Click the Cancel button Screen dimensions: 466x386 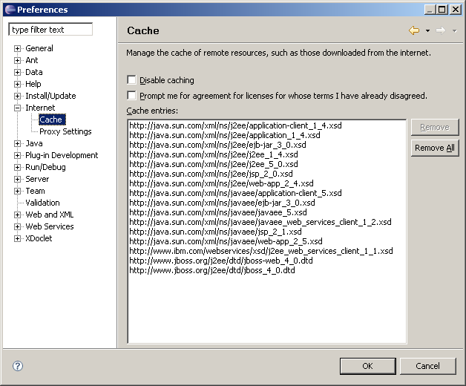click(427, 366)
